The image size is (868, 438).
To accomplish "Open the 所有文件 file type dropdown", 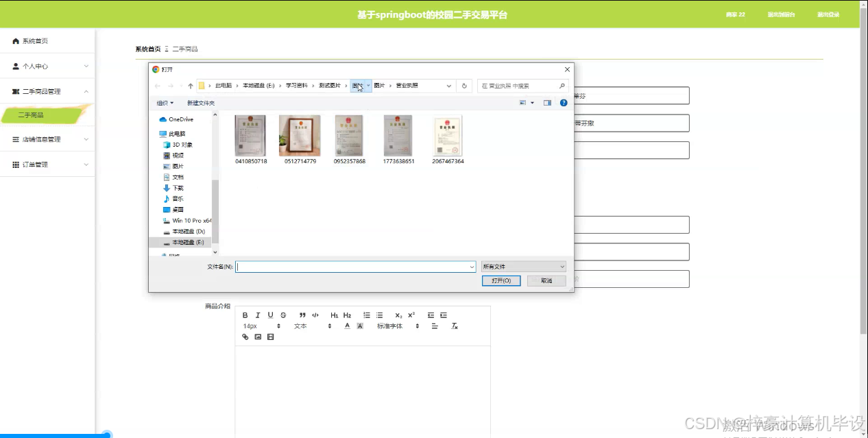I will click(x=524, y=267).
